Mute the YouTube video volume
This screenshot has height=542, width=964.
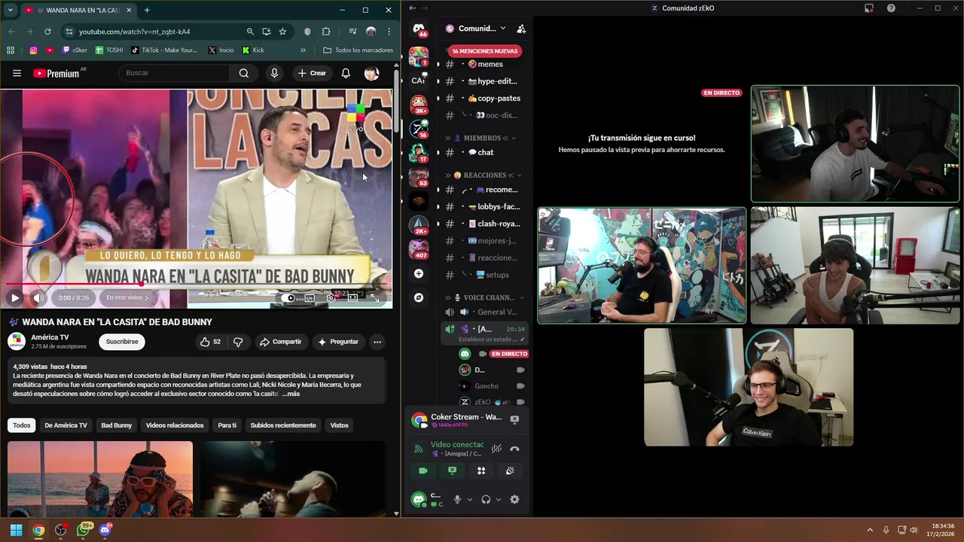38,298
